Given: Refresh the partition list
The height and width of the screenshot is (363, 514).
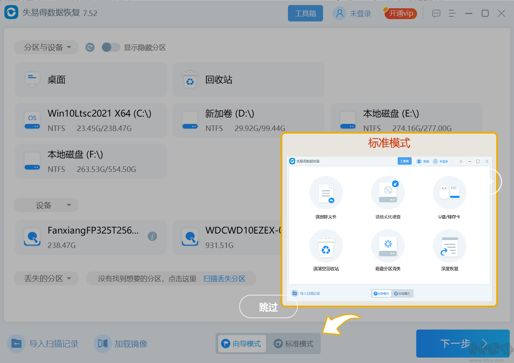Looking at the screenshot, I should click(x=90, y=48).
